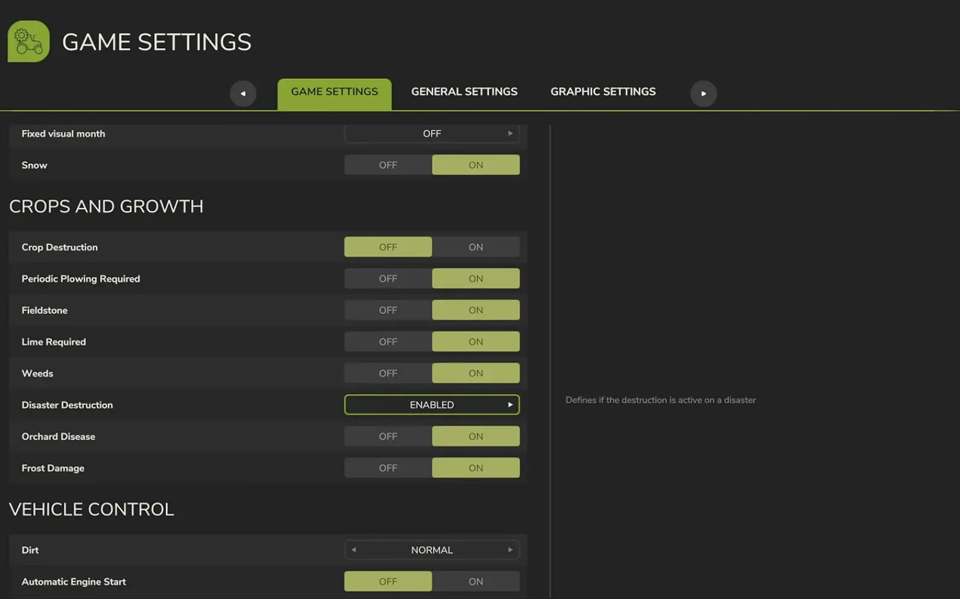Turn Orchard Disease on
The width and height of the screenshot is (960, 599).
tap(476, 436)
